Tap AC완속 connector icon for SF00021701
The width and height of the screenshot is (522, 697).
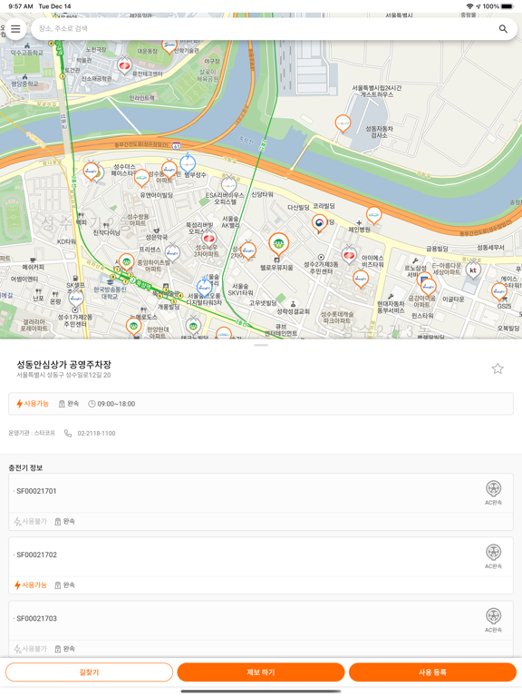493,493
